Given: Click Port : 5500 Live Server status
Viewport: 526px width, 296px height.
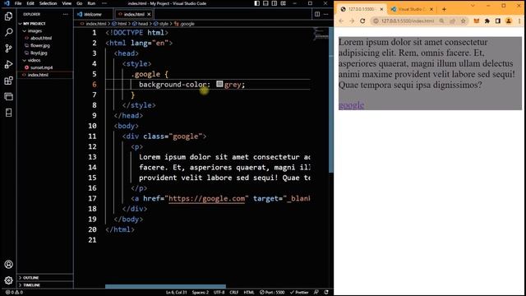Looking at the screenshot, I should [272, 293].
